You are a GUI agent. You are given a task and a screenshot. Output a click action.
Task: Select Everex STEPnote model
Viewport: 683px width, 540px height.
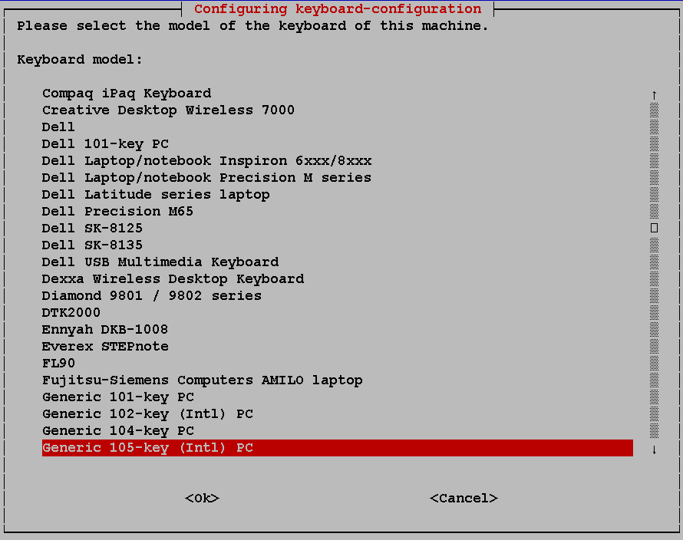click(x=105, y=346)
